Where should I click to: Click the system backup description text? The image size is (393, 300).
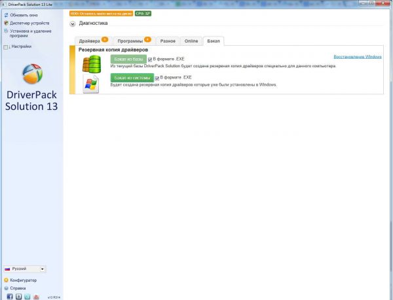pos(193,85)
